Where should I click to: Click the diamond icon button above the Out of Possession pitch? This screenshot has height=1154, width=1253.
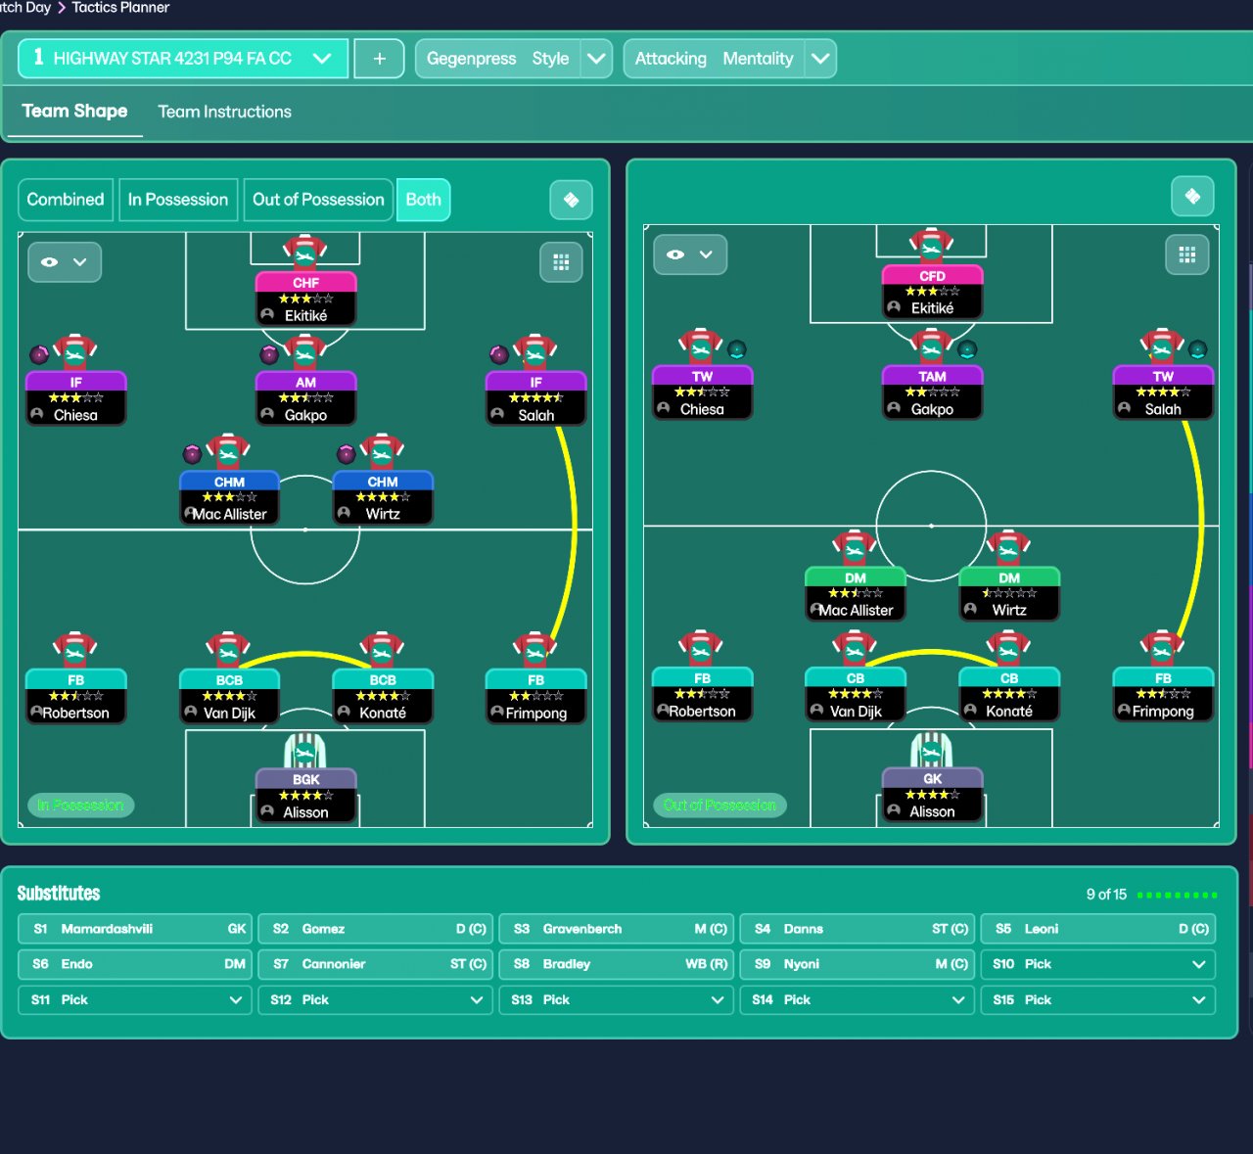pyautogui.click(x=1192, y=196)
